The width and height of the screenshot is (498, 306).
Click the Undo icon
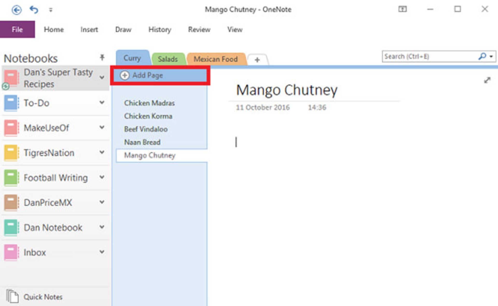(34, 10)
